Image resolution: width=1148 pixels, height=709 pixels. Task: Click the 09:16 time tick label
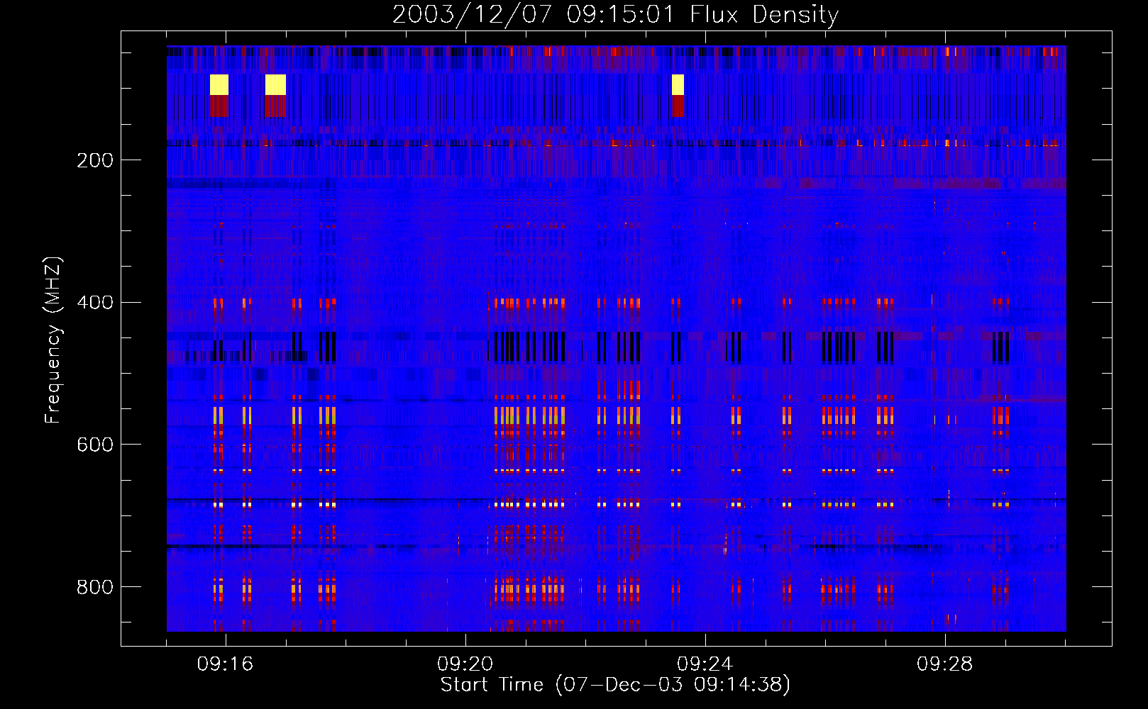click(226, 664)
